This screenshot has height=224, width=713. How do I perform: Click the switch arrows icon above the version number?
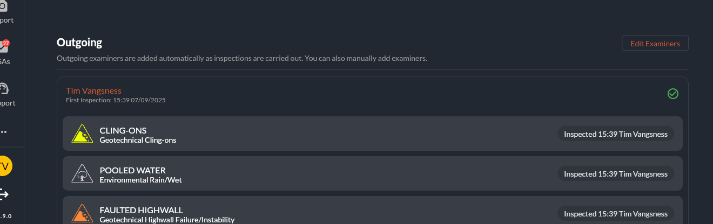point(4,194)
